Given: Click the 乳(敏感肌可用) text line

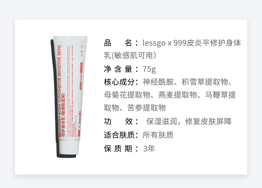Looking at the screenshot, I should (130, 55).
